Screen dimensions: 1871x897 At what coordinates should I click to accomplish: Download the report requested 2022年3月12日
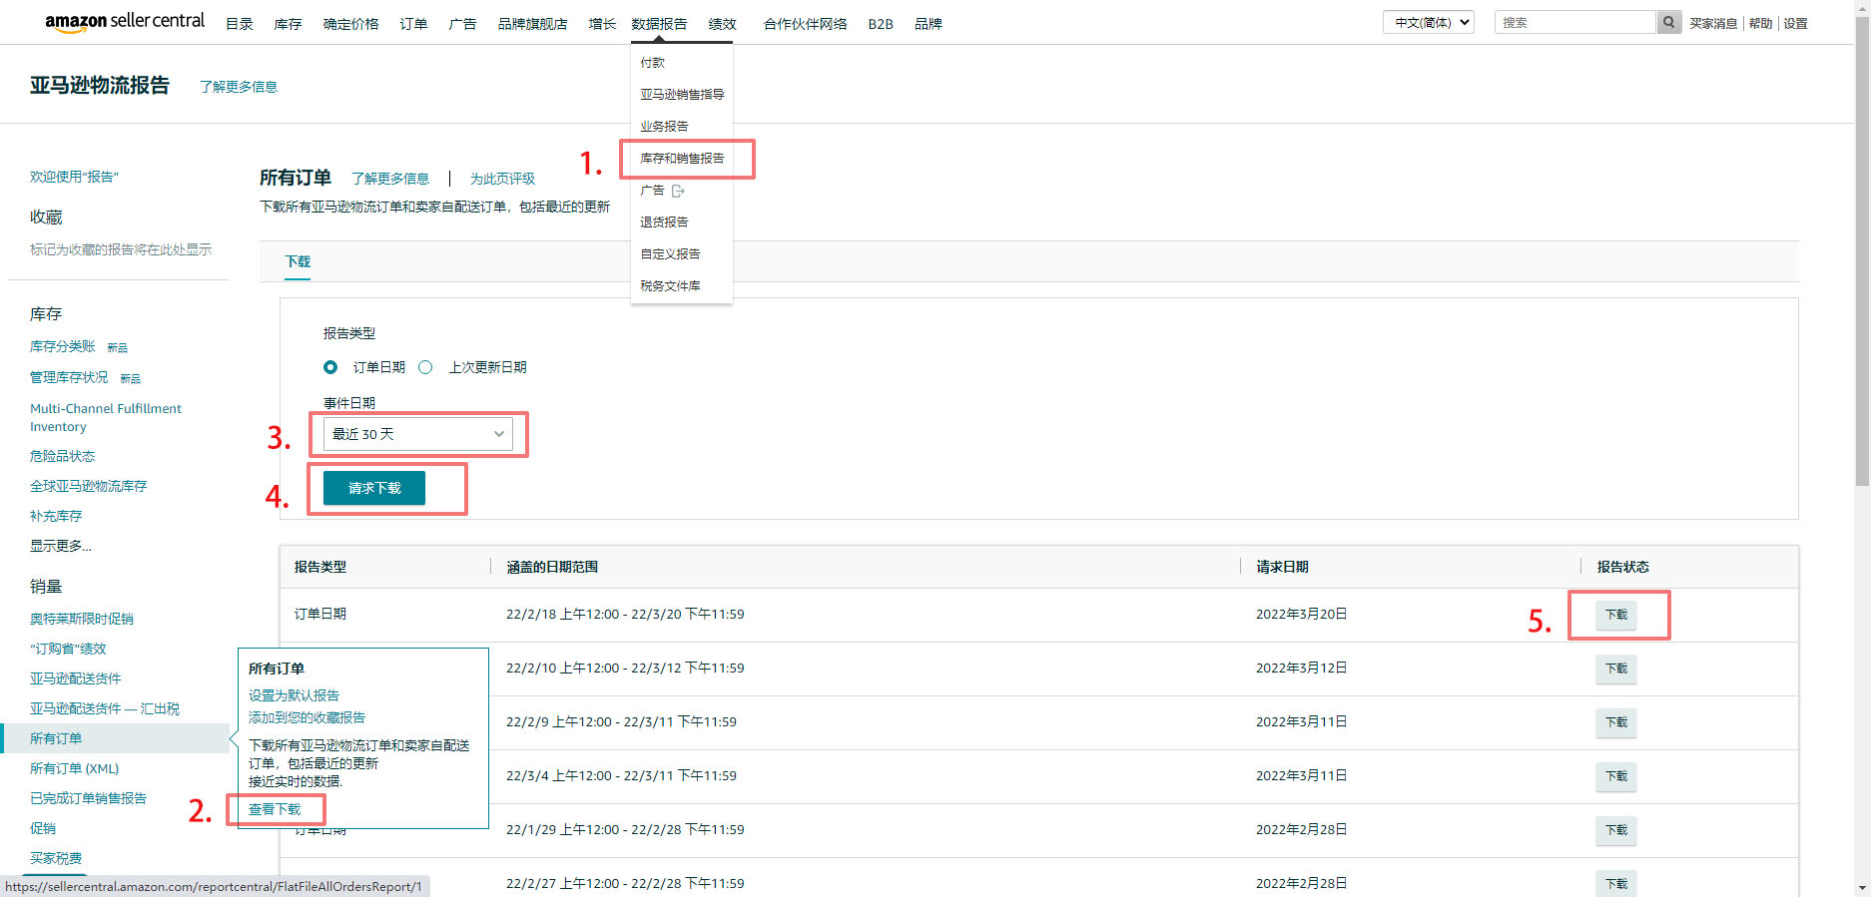[1616, 669]
